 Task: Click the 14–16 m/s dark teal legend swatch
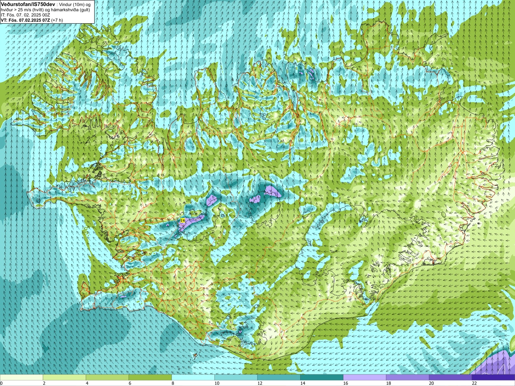pyautogui.click(x=322, y=378)
